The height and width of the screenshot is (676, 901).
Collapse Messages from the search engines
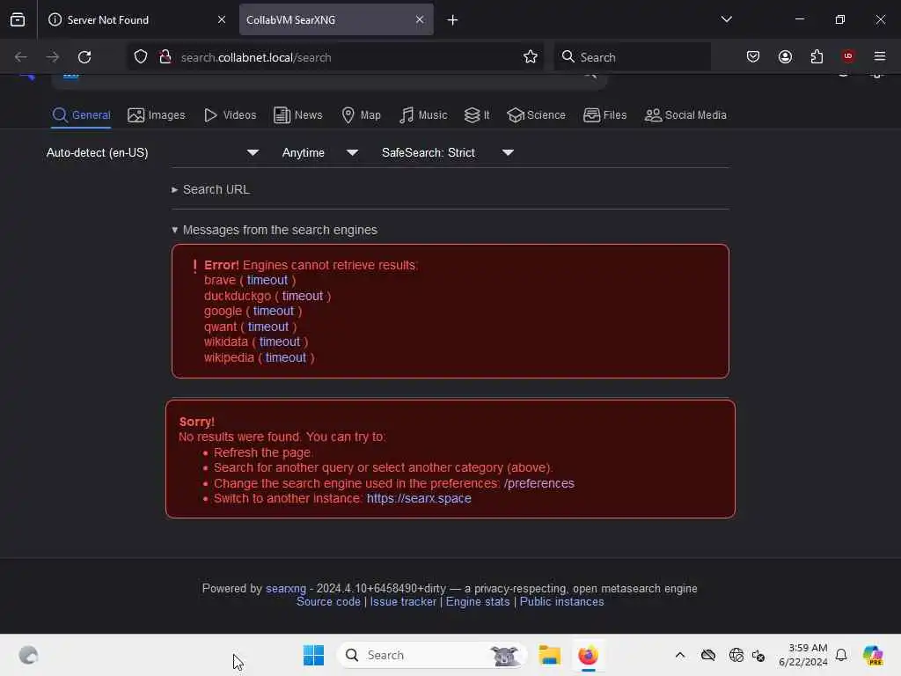pos(275,230)
